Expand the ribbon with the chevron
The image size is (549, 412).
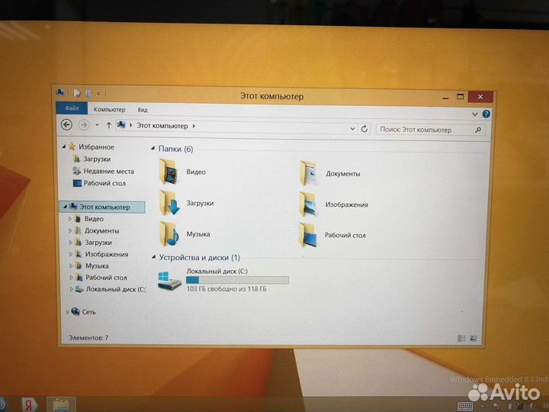[x=475, y=114]
